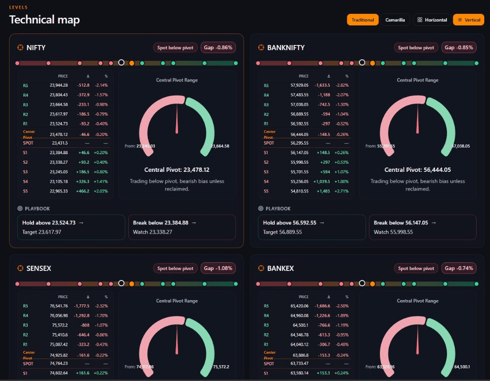Click BANKEX level bar orange pivot marker

point(372,284)
